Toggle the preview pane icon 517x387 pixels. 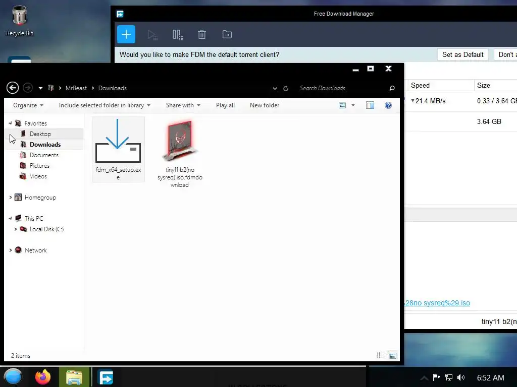tap(370, 105)
